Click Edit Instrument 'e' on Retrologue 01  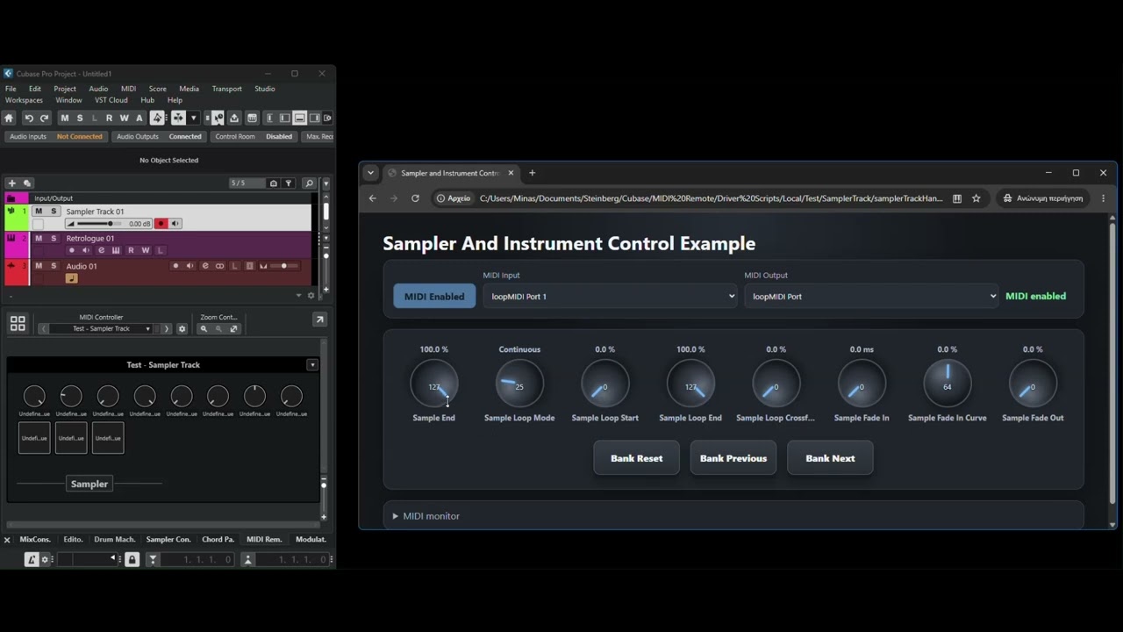pyautogui.click(x=101, y=250)
